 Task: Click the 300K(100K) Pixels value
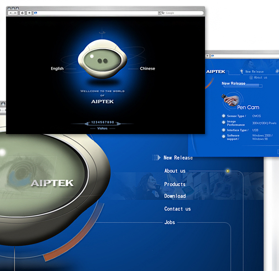pos(264,123)
